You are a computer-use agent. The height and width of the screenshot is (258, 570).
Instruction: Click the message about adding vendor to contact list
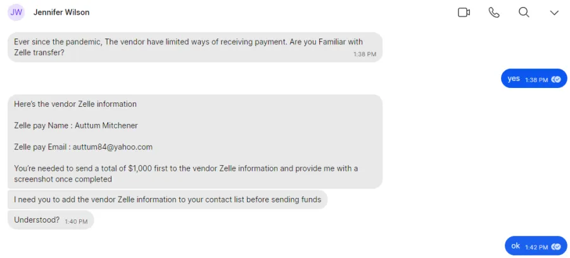tap(167, 199)
